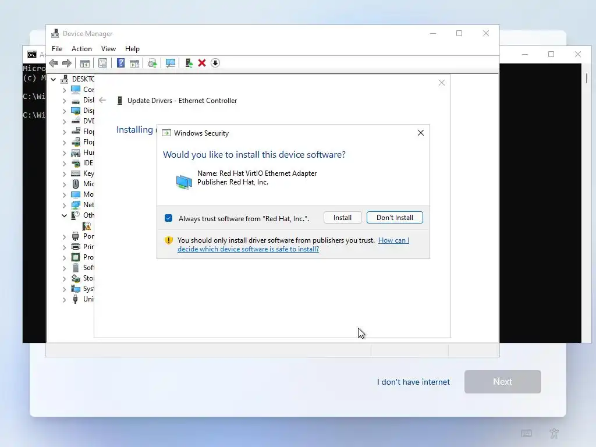Viewport: 596px width, 447px height.
Task: Expand the Ports category chevron
Action: tap(64, 236)
